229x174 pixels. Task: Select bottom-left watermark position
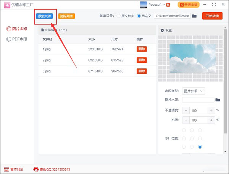pos(184,147)
